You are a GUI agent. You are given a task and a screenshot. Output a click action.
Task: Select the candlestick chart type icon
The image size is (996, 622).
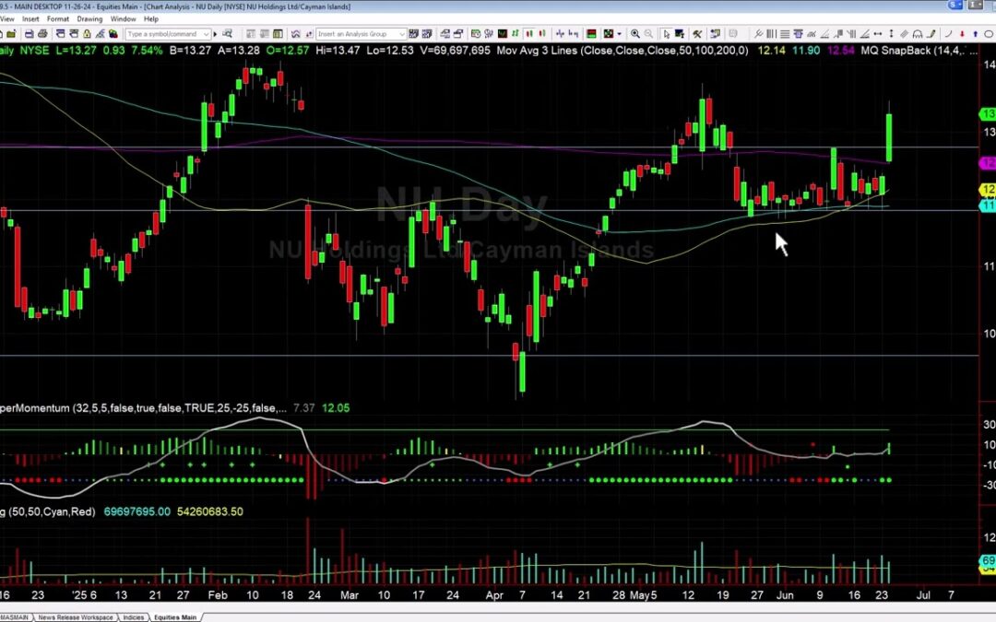[x=528, y=34]
